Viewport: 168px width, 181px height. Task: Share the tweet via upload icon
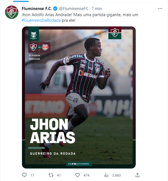[137, 175]
